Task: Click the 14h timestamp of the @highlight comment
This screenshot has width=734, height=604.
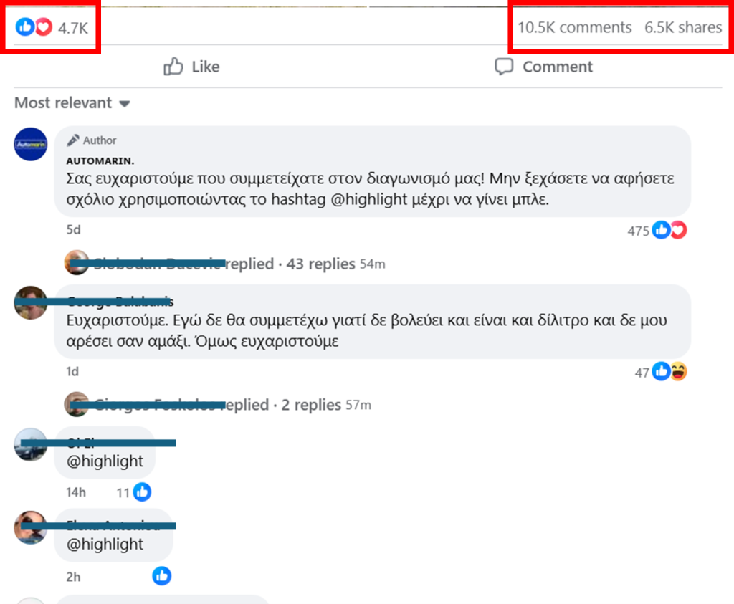Action: pyautogui.click(x=76, y=492)
